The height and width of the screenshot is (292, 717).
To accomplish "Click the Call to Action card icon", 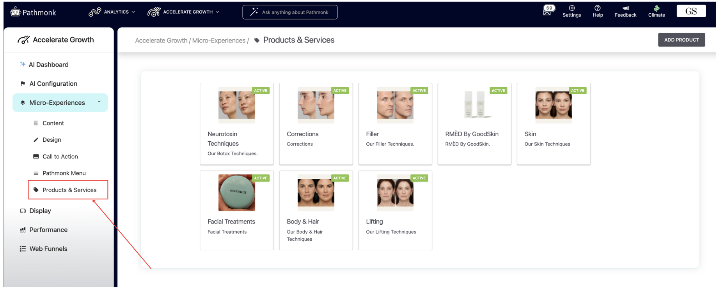I will [x=36, y=157].
